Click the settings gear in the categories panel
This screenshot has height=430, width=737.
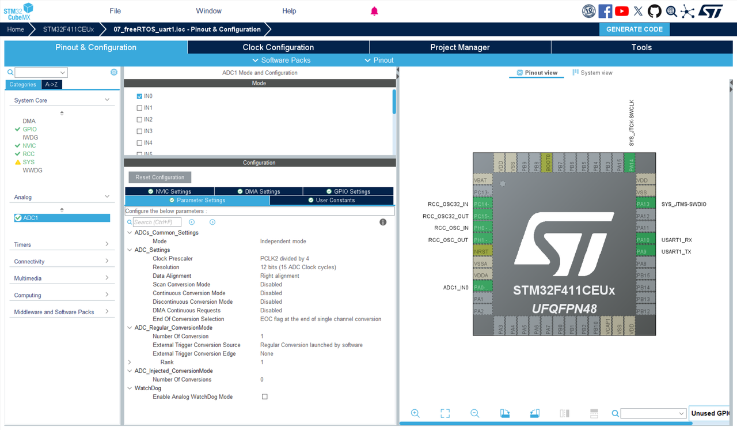(114, 72)
